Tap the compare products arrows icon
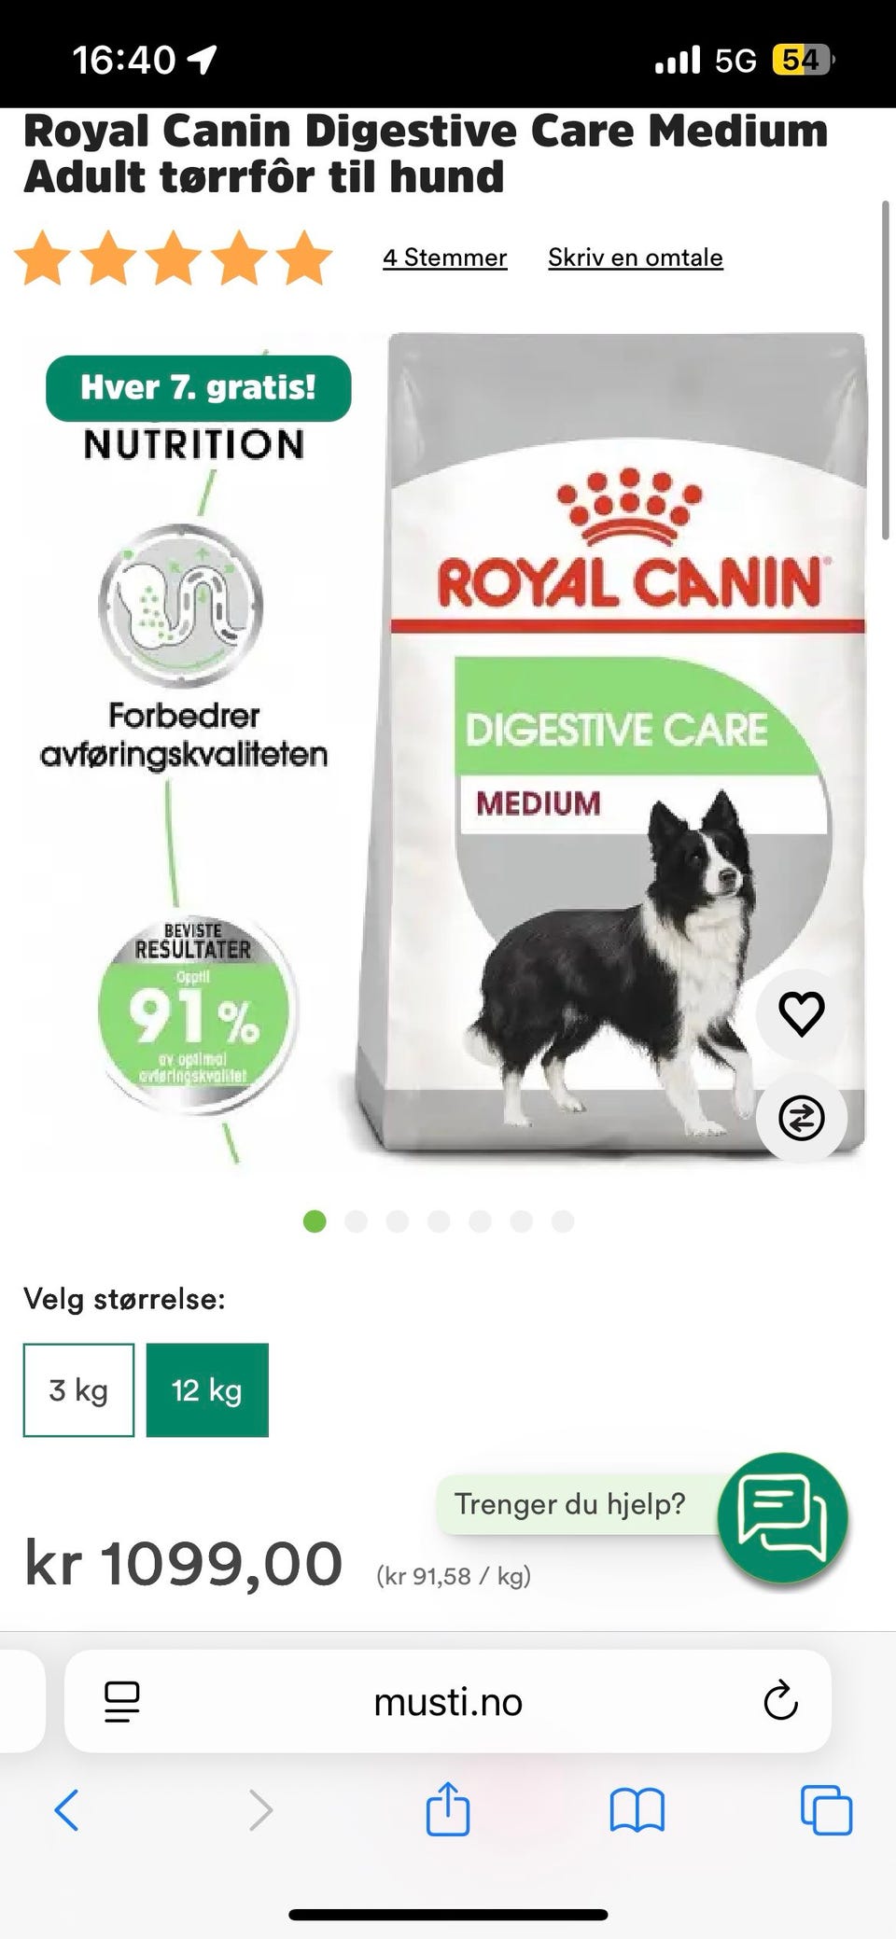 (801, 1117)
